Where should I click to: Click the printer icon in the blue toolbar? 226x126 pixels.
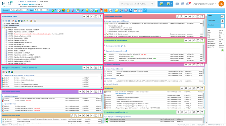click(59, 10)
